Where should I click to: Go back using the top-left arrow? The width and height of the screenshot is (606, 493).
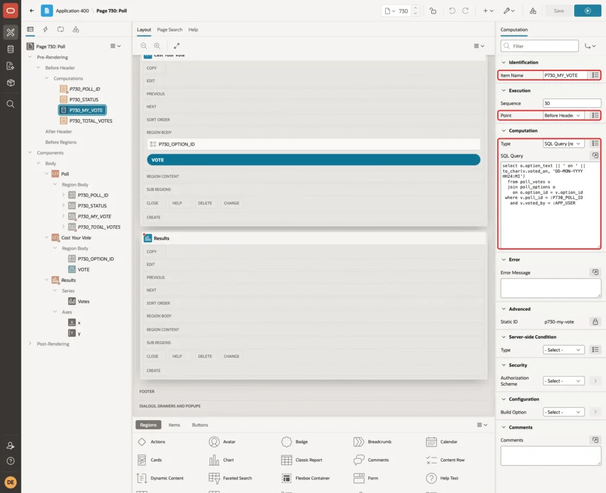click(32, 11)
